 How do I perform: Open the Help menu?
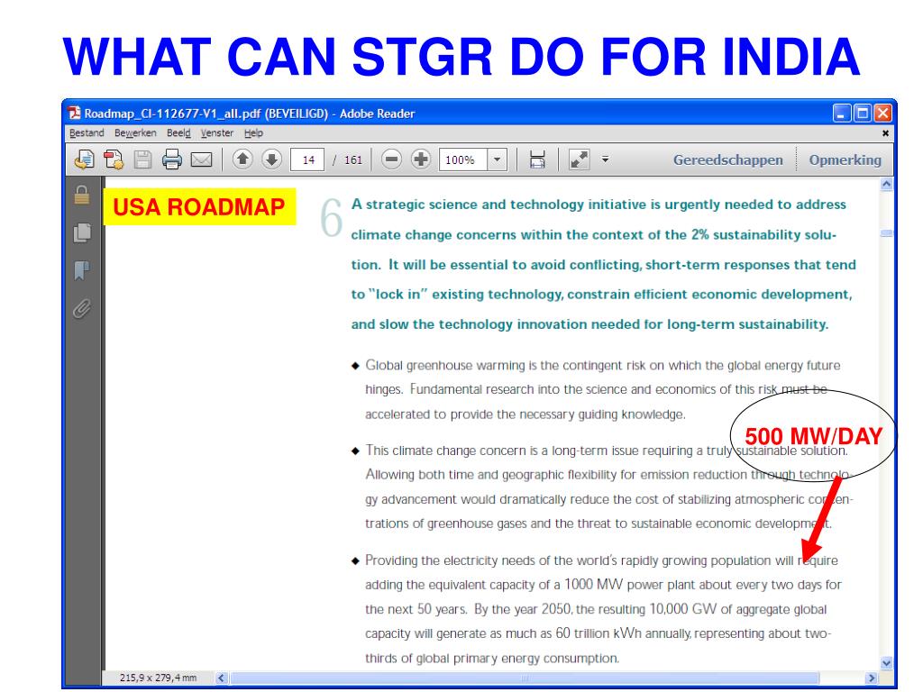pyautogui.click(x=253, y=133)
